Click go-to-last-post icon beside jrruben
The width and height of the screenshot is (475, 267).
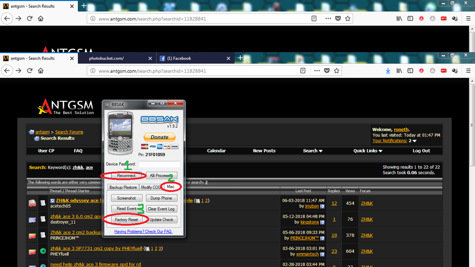pos(322,206)
